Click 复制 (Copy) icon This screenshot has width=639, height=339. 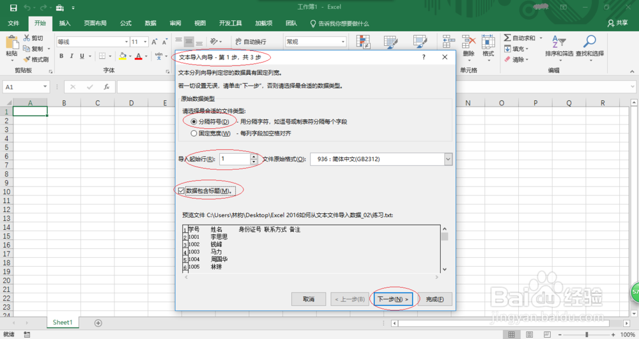click(27, 49)
